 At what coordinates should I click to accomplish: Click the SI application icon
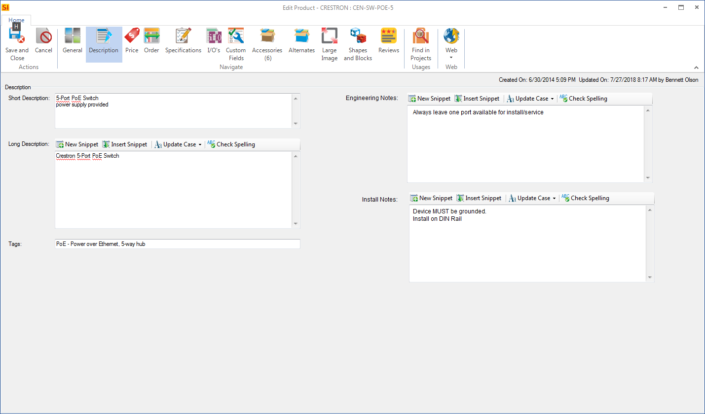6,7
